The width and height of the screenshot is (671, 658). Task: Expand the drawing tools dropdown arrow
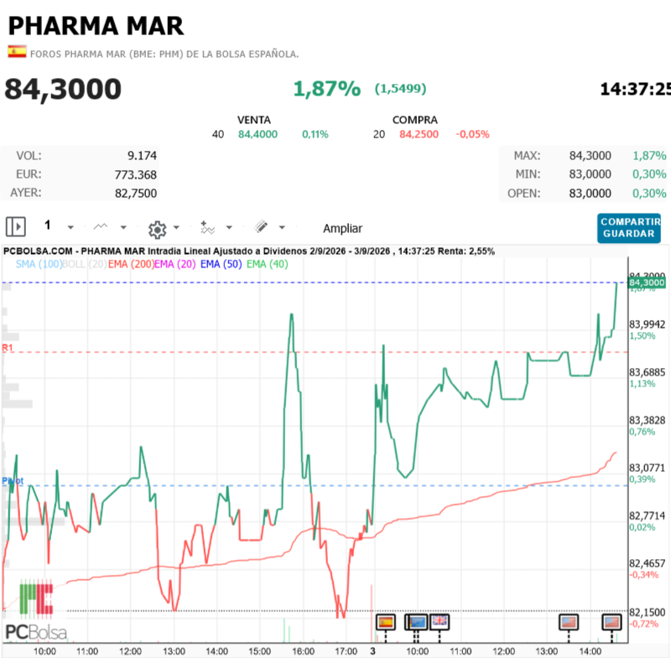[x=282, y=227]
